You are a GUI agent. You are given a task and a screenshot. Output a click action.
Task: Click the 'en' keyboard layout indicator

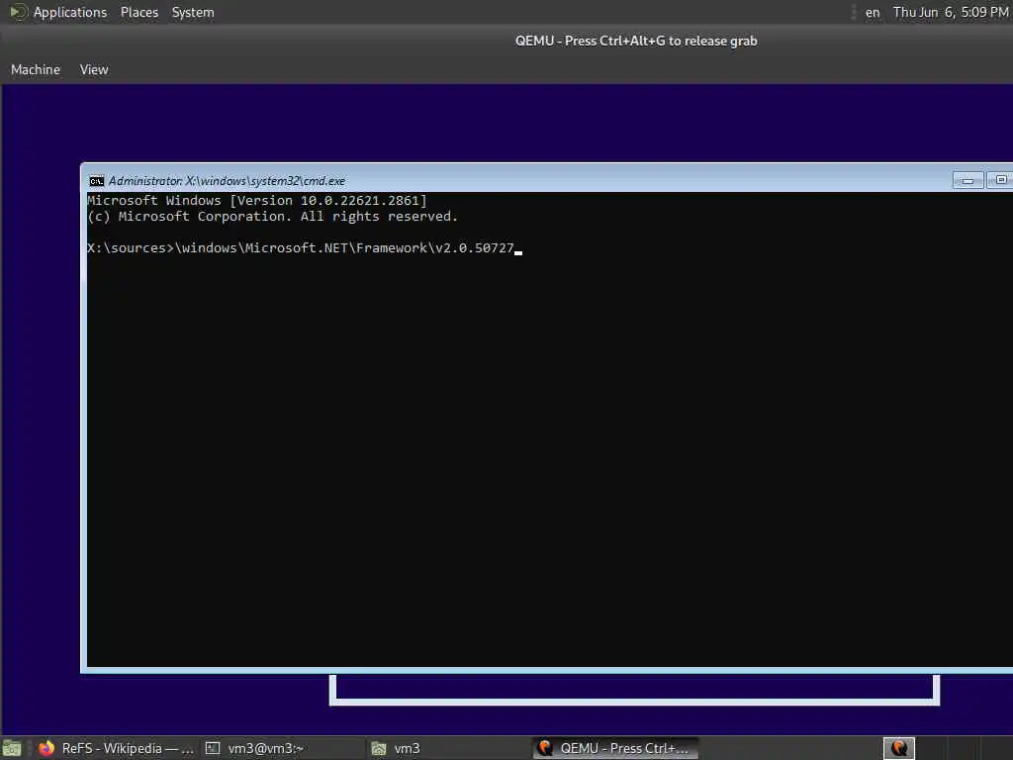[x=873, y=12]
